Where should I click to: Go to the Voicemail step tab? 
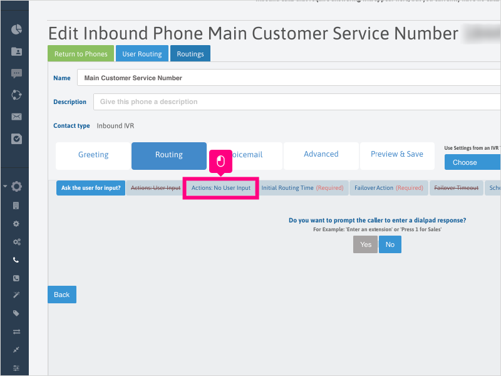click(245, 155)
